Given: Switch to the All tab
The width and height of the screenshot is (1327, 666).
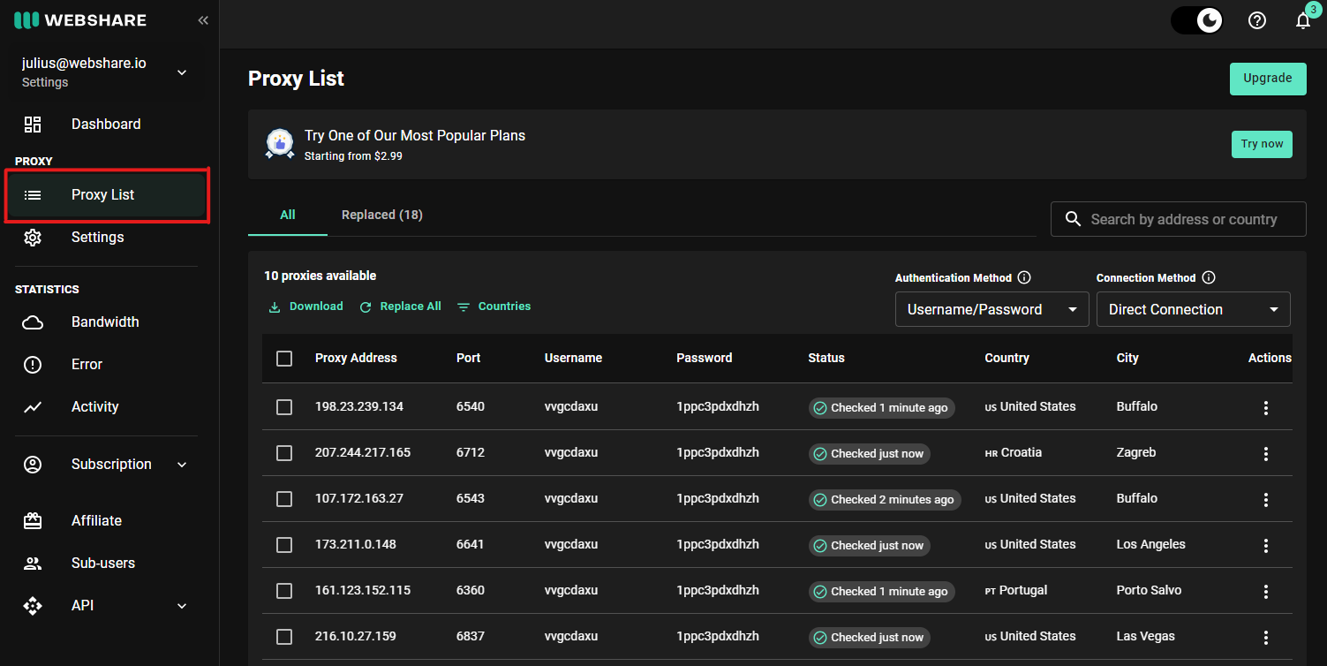Looking at the screenshot, I should pos(288,215).
